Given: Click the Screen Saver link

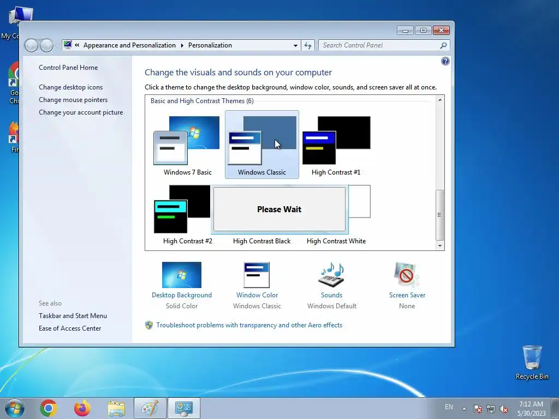Looking at the screenshot, I should (x=407, y=295).
